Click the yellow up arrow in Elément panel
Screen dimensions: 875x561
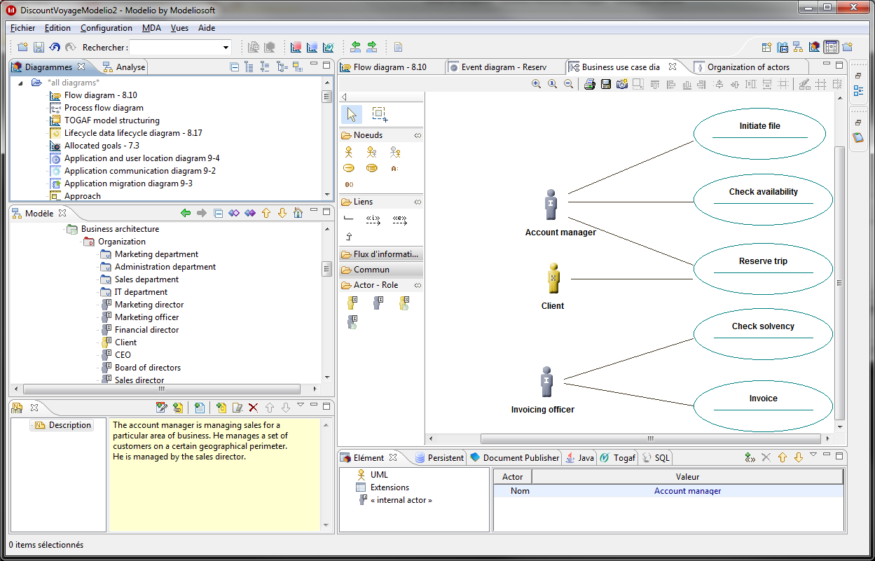click(x=782, y=457)
